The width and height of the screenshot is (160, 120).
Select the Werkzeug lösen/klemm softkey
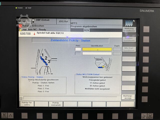(129, 29)
